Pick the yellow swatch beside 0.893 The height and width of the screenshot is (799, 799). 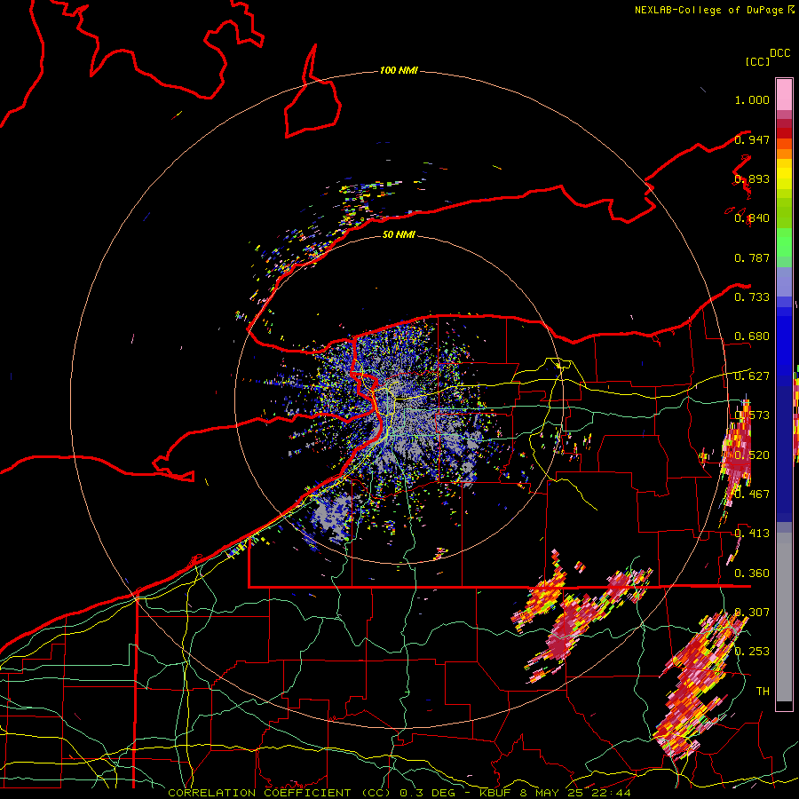pyautogui.click(x=784, y=175)
